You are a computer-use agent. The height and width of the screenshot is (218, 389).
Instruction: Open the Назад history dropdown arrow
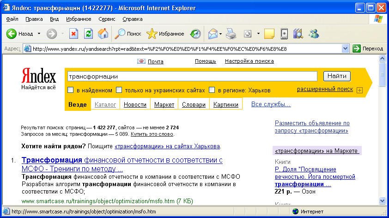click(x=39, y=34)
